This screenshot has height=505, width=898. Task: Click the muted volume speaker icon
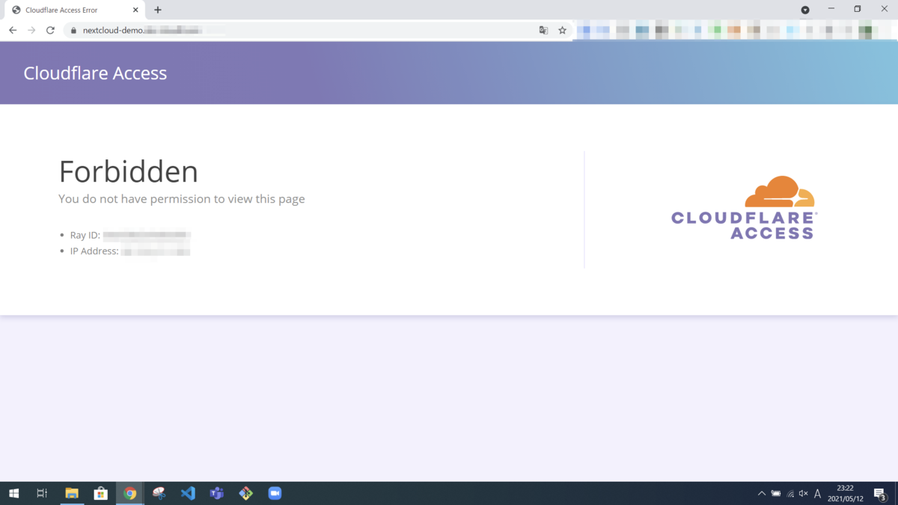click(x=804, y=494)
